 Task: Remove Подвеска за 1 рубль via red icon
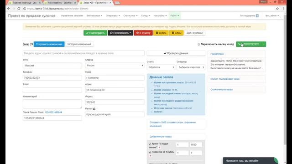(150, 156)
